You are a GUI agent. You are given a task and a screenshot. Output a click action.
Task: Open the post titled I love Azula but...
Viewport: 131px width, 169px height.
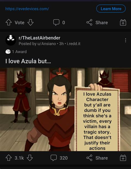click(x=28, y=61)
